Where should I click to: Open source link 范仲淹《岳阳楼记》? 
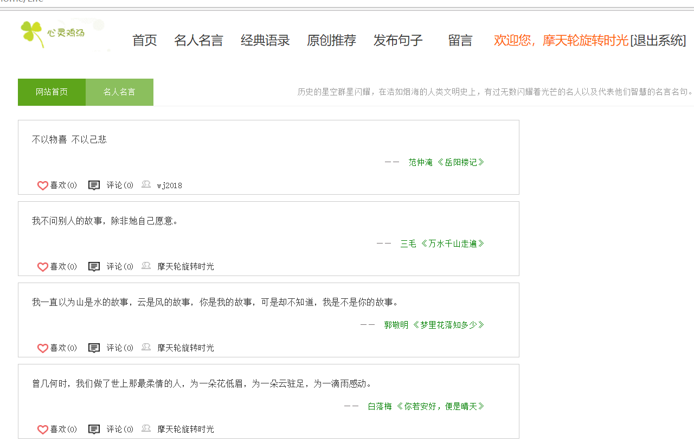tap(446, 162)
